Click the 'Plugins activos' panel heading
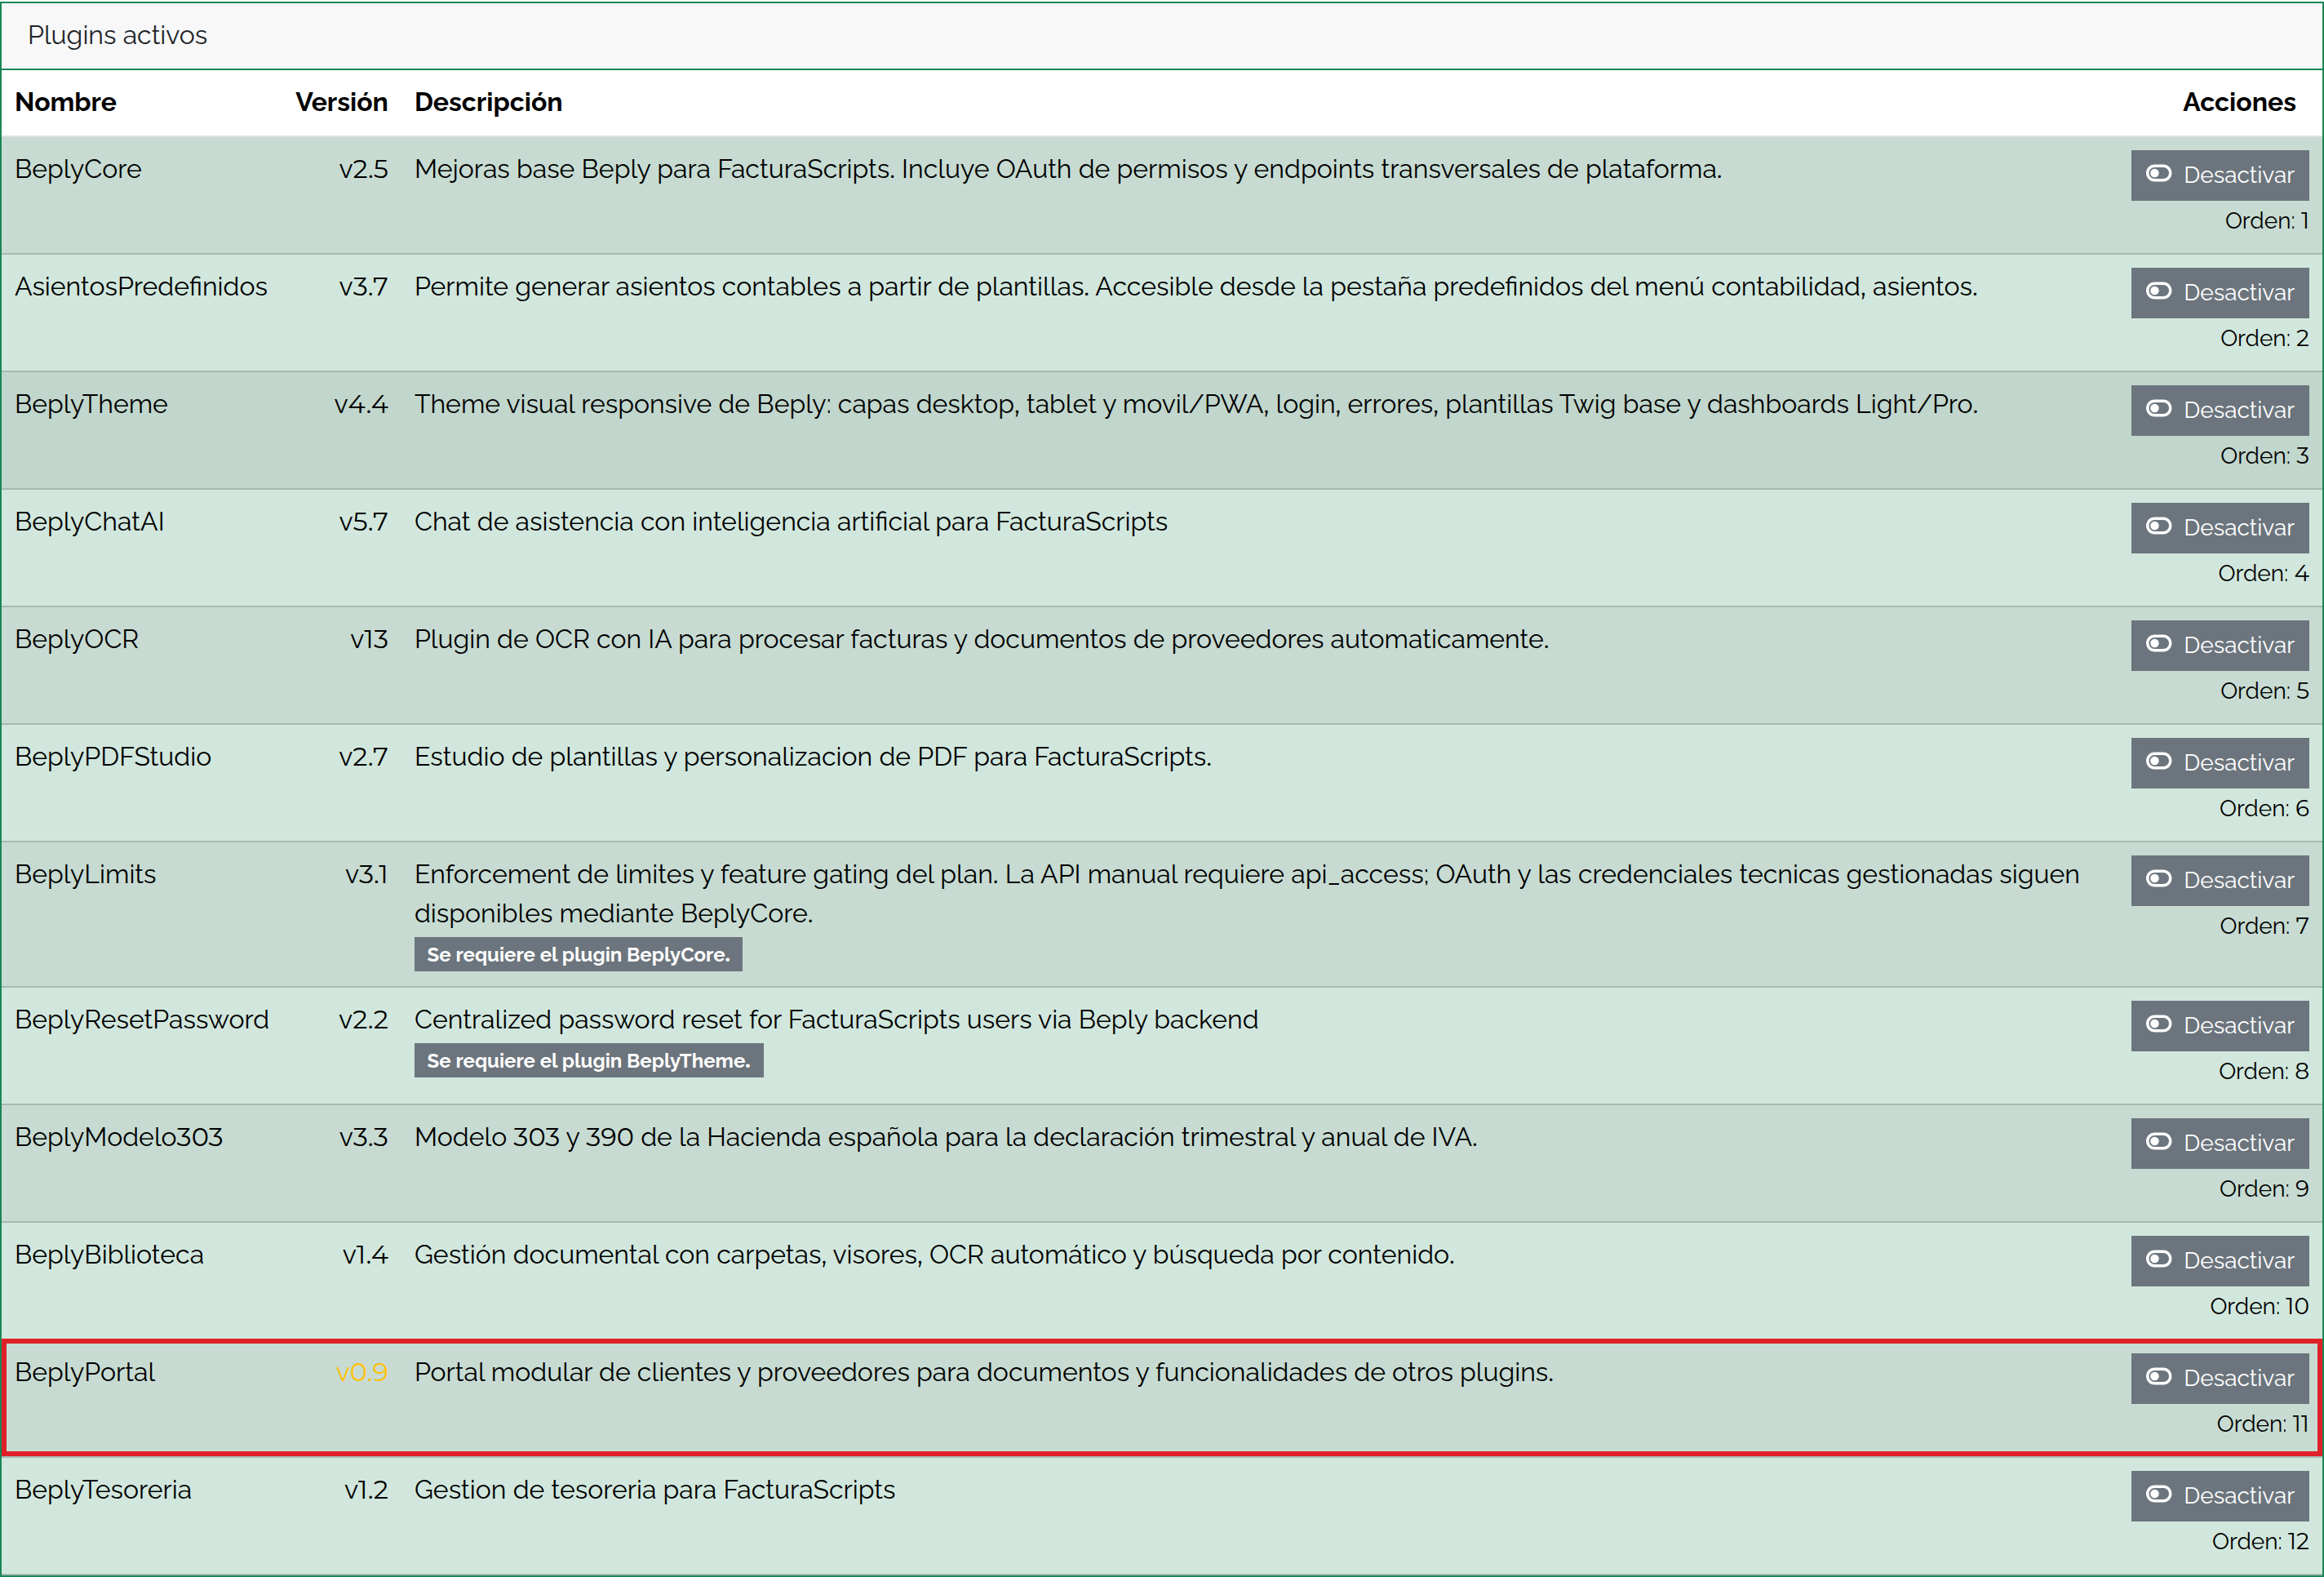Viewport: 2324px width, 1577px height. tap(117, 35)
